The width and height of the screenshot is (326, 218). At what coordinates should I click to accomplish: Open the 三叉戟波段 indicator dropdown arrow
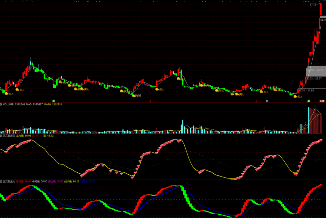(x=1, y=135)
